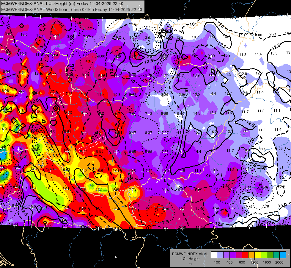The image size is (291, 268).
Task: Click the WindShear 0-1km title line
Action: point(71,10)
